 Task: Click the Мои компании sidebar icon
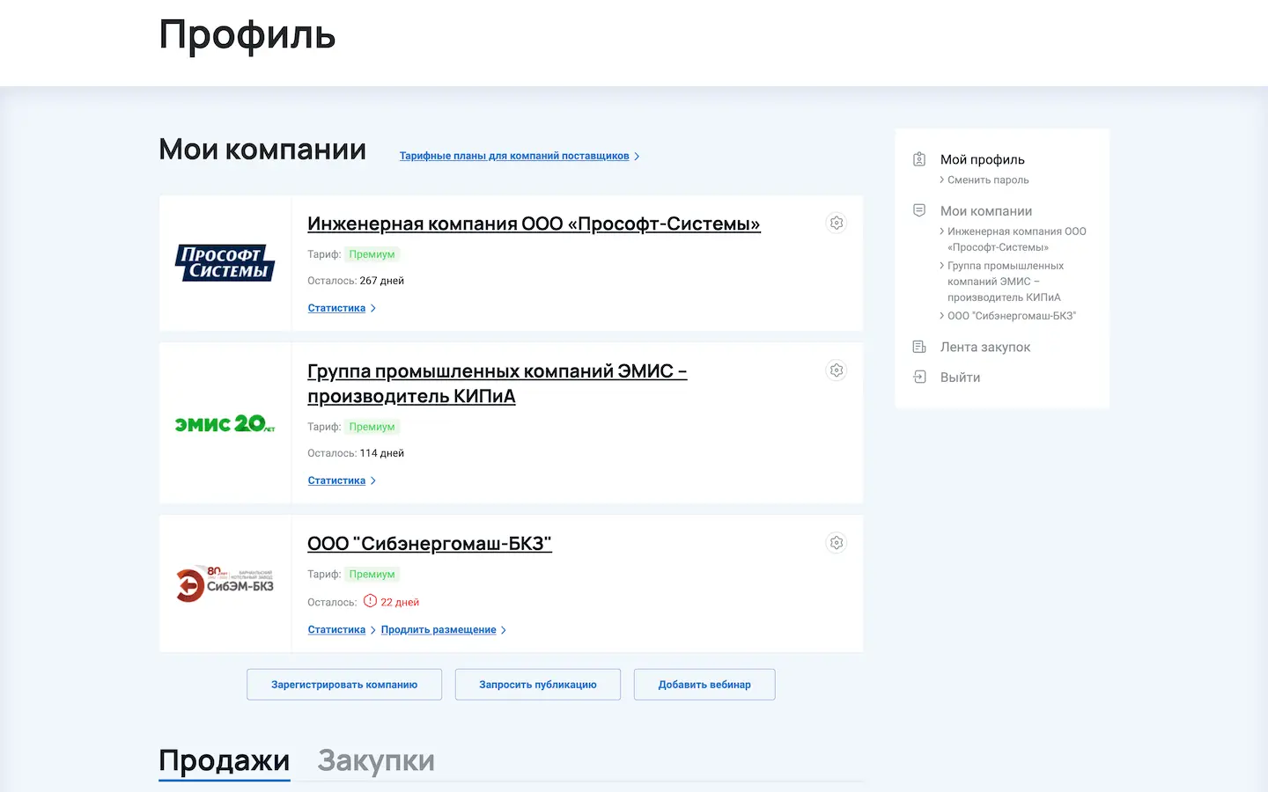[x=919, y=211]
